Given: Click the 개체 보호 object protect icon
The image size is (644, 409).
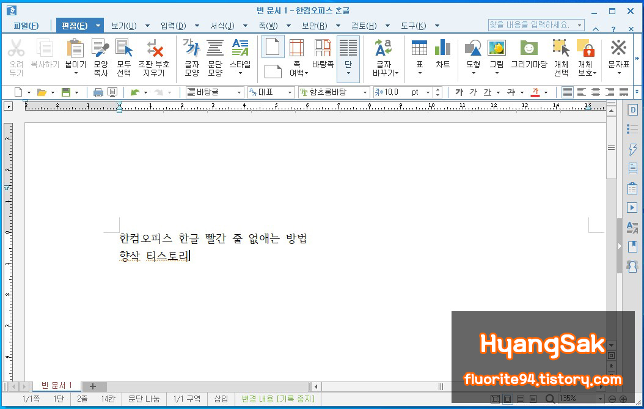Looking at the screenshot, I should (585, 48).
